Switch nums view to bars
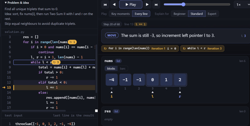The height and width of the screenshot is (126, 250). [x=123, y=68]
